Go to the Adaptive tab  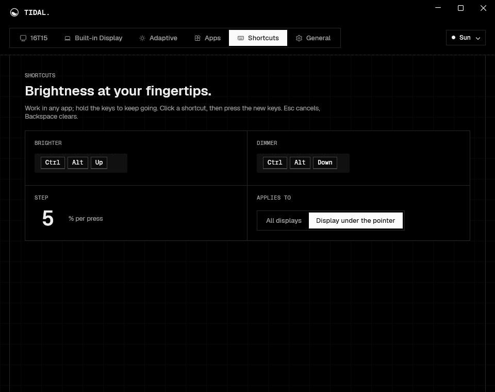[158, 38]
